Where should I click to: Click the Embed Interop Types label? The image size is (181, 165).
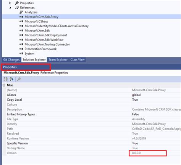click(x=21, y=114)
